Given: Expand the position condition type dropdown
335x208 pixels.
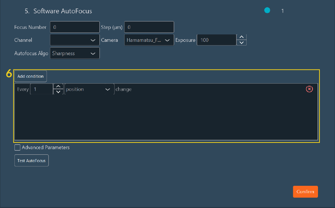Looking at the screenshot, I should pos(89,89).
